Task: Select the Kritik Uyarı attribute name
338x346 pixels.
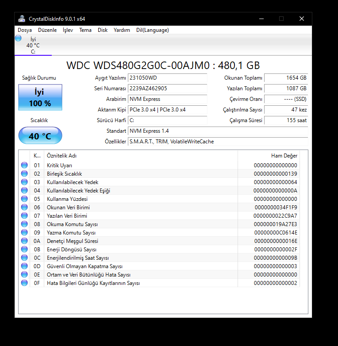Action: [x=59, y=165]
